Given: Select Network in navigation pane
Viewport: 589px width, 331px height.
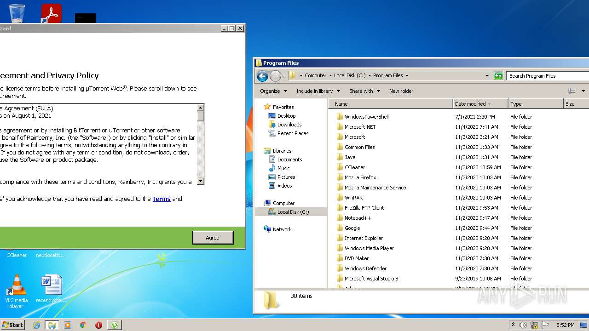Looking at the screenshot, I should tap(282, 229).
